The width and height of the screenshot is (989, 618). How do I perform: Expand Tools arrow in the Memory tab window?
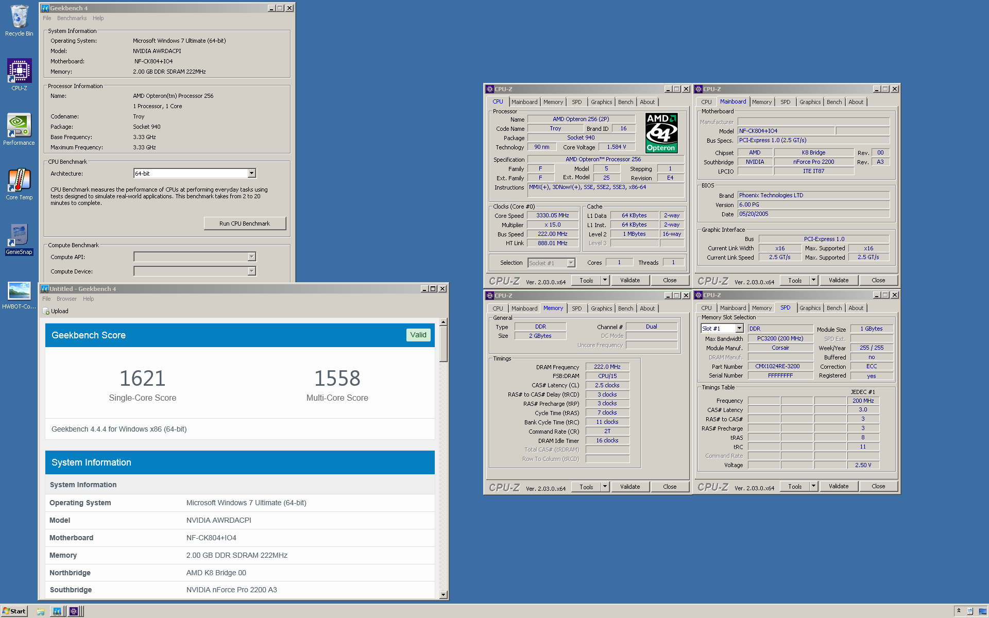click(x=605, y=487)
